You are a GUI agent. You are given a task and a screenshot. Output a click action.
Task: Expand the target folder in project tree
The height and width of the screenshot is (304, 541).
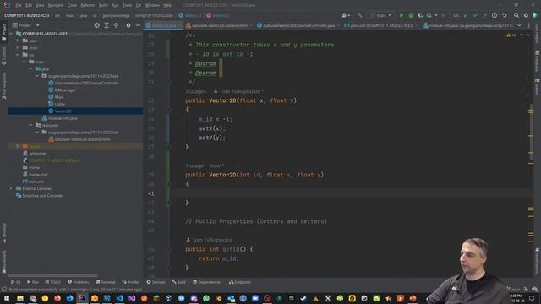pyautogui.click(x=17, y=146)
